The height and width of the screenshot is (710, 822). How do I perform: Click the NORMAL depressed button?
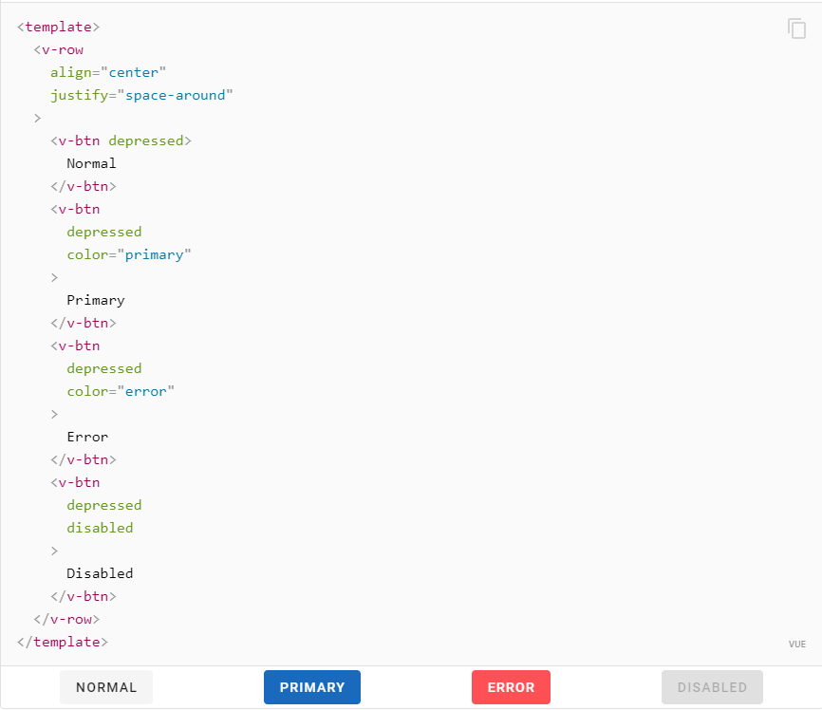[106, 687]
